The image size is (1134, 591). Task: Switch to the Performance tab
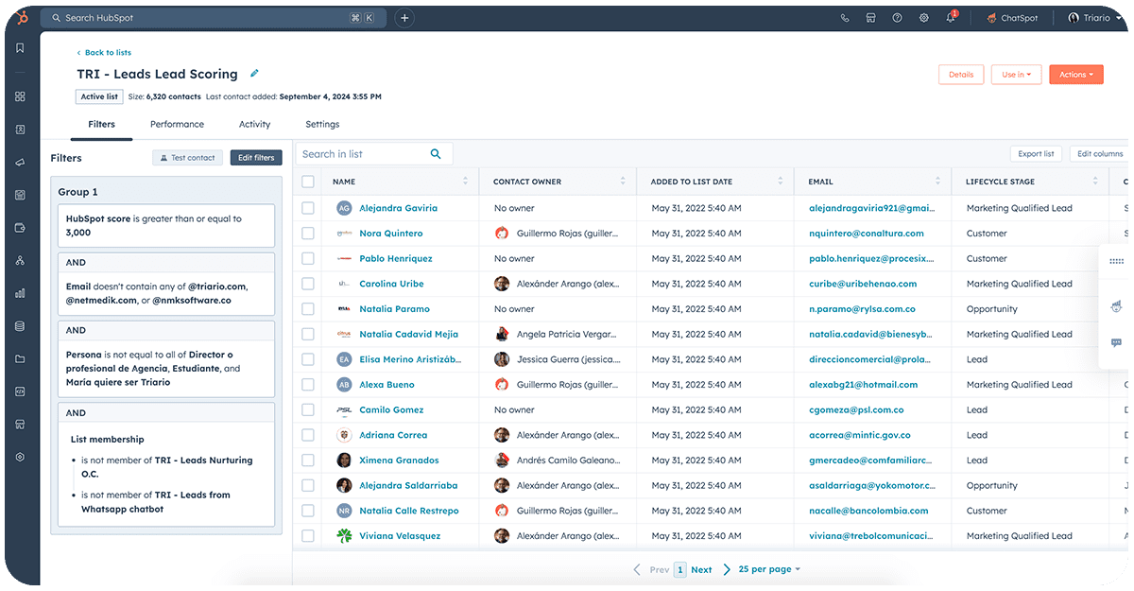pyautogui.click(x=177, y=124)
